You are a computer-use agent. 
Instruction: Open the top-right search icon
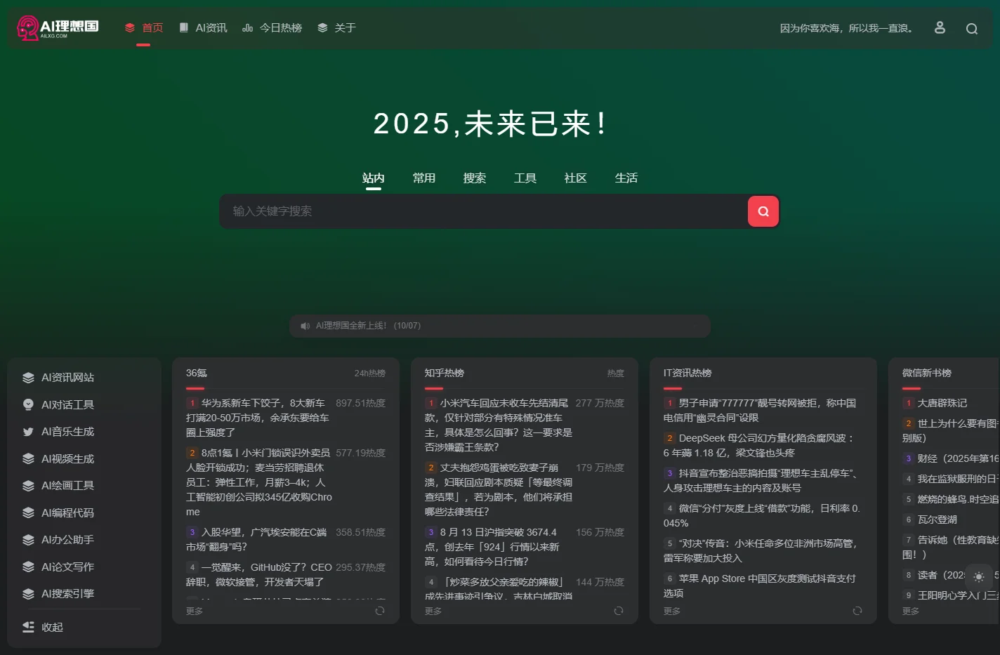point(972,29)
